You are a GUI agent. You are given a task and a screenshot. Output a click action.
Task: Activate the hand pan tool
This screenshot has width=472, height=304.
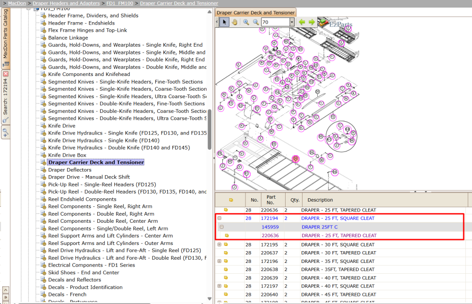tap(235, 22)
